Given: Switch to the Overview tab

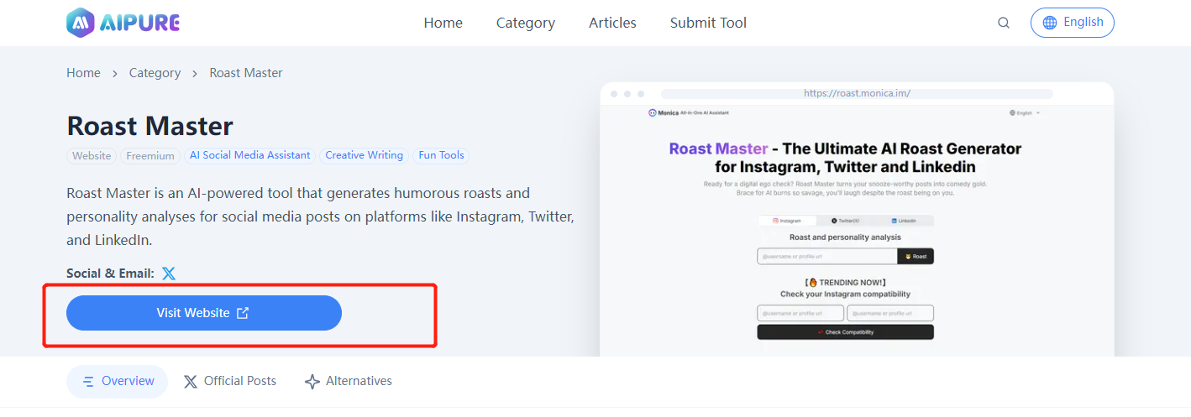Looking at the screenshot, I should click(x=118, y=382).
